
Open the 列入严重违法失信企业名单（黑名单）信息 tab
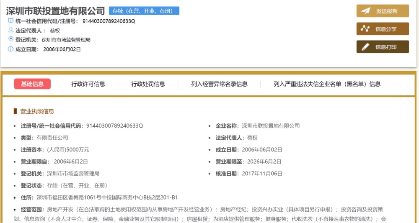tap(327, 84)
